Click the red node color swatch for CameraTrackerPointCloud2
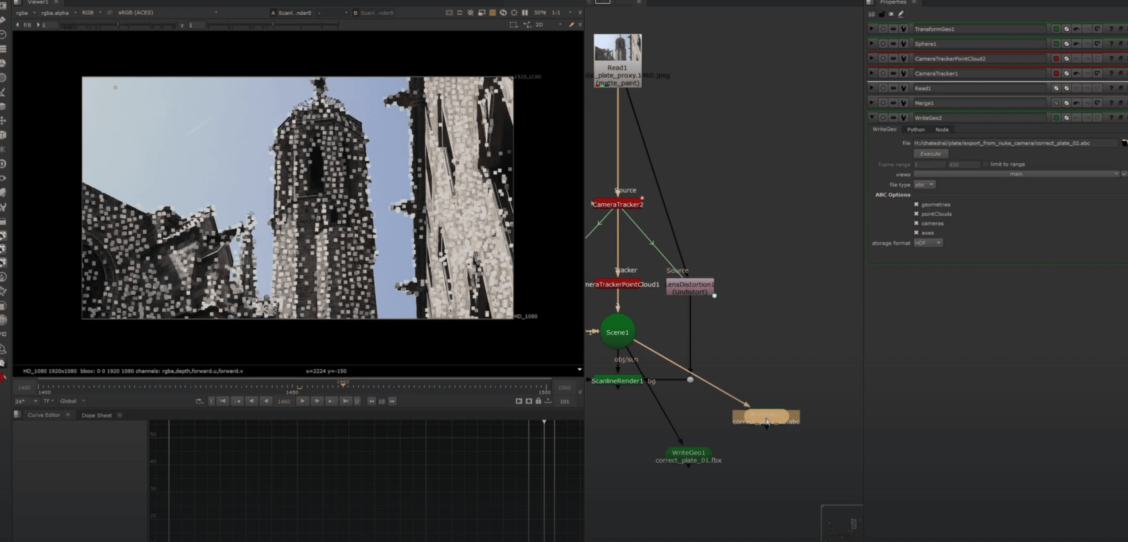 click(x=1056, y=59)
